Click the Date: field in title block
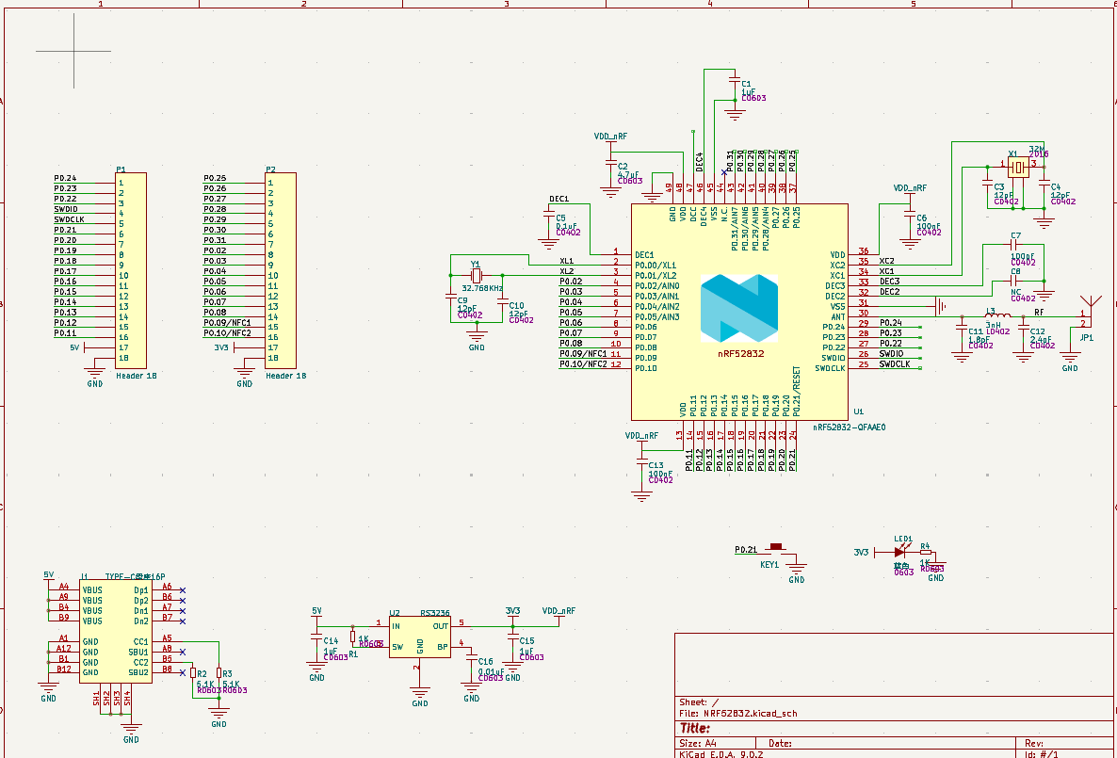This screenshot has height=758, width=1117. (x=780, y=743)
